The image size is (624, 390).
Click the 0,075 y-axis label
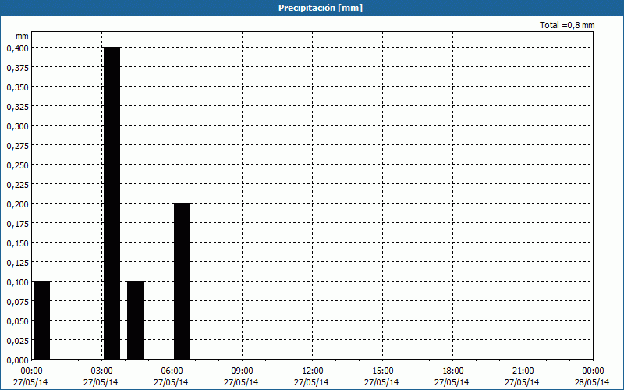[x=17, y=302]
